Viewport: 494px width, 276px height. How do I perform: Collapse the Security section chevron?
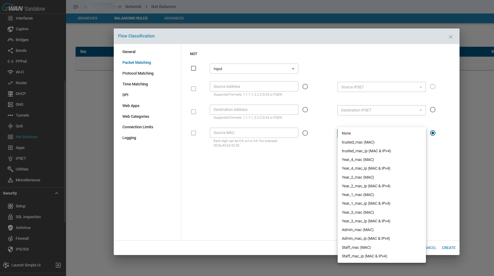[x=57, y=193]
